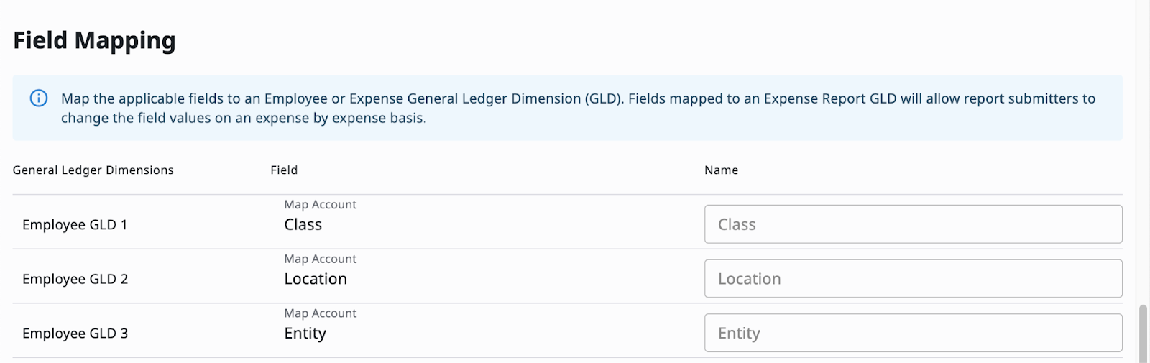Screen dimensions: 1150x363
Task: Click Map Account label above Entity
Action: coord(320,313)
